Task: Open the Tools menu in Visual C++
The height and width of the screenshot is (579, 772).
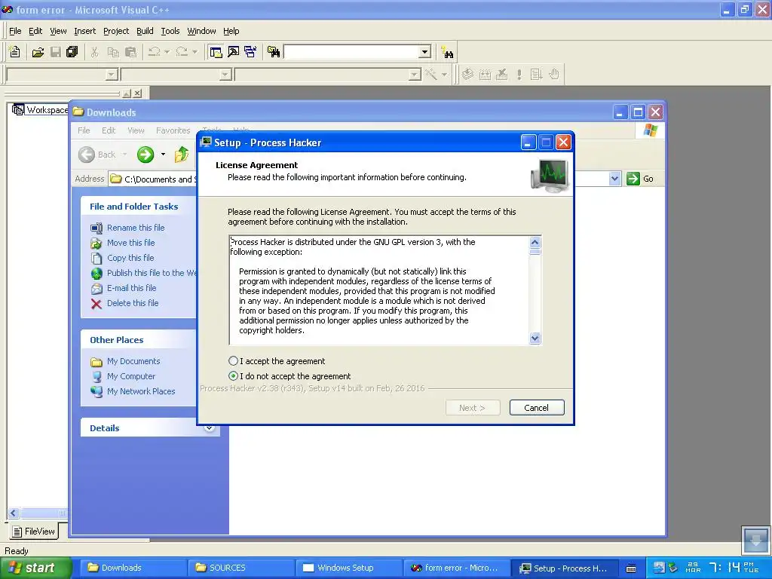Action: [170, 31]
